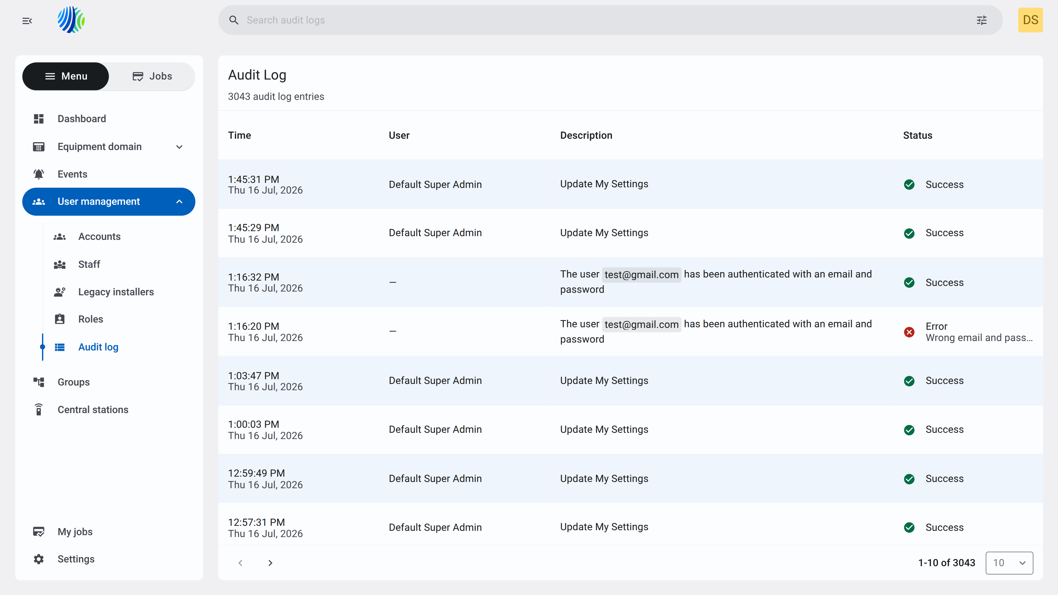Click 'Default Super Admin' in 1:03:47 PM row
The image size is (1058, 595).
(435, 381)
